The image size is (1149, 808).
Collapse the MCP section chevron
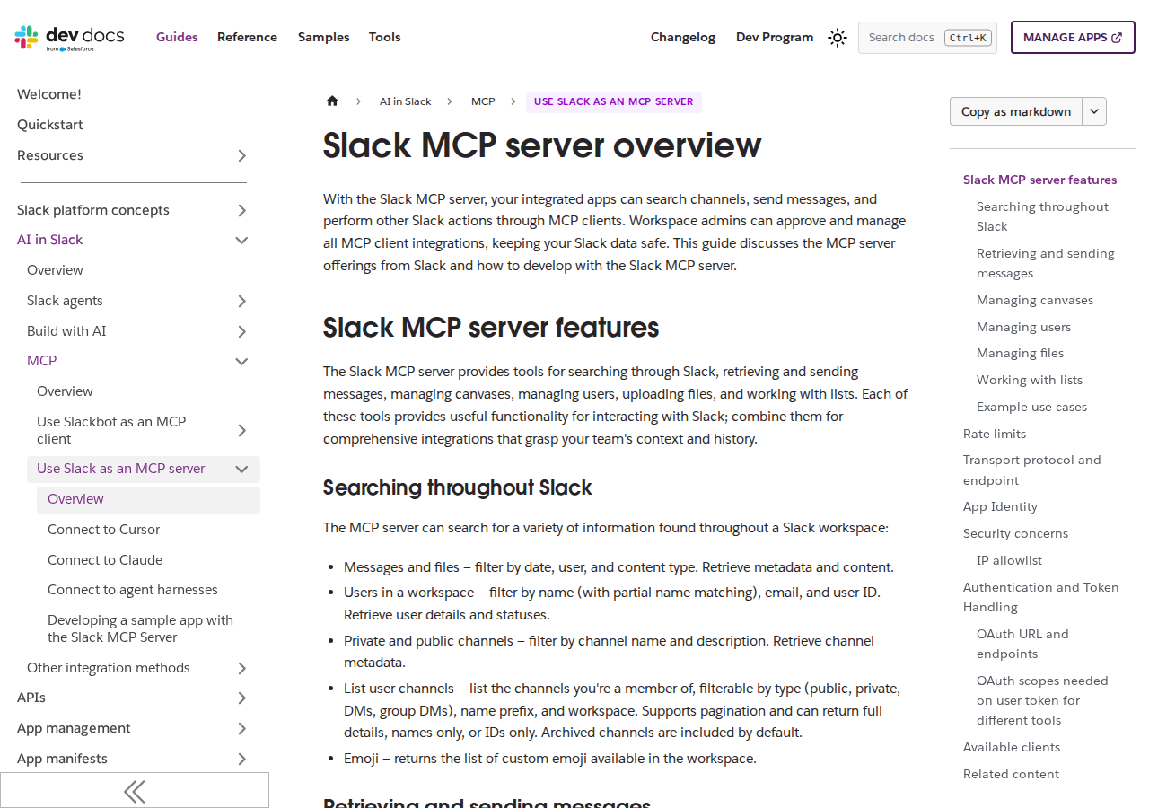coord(241,361)
